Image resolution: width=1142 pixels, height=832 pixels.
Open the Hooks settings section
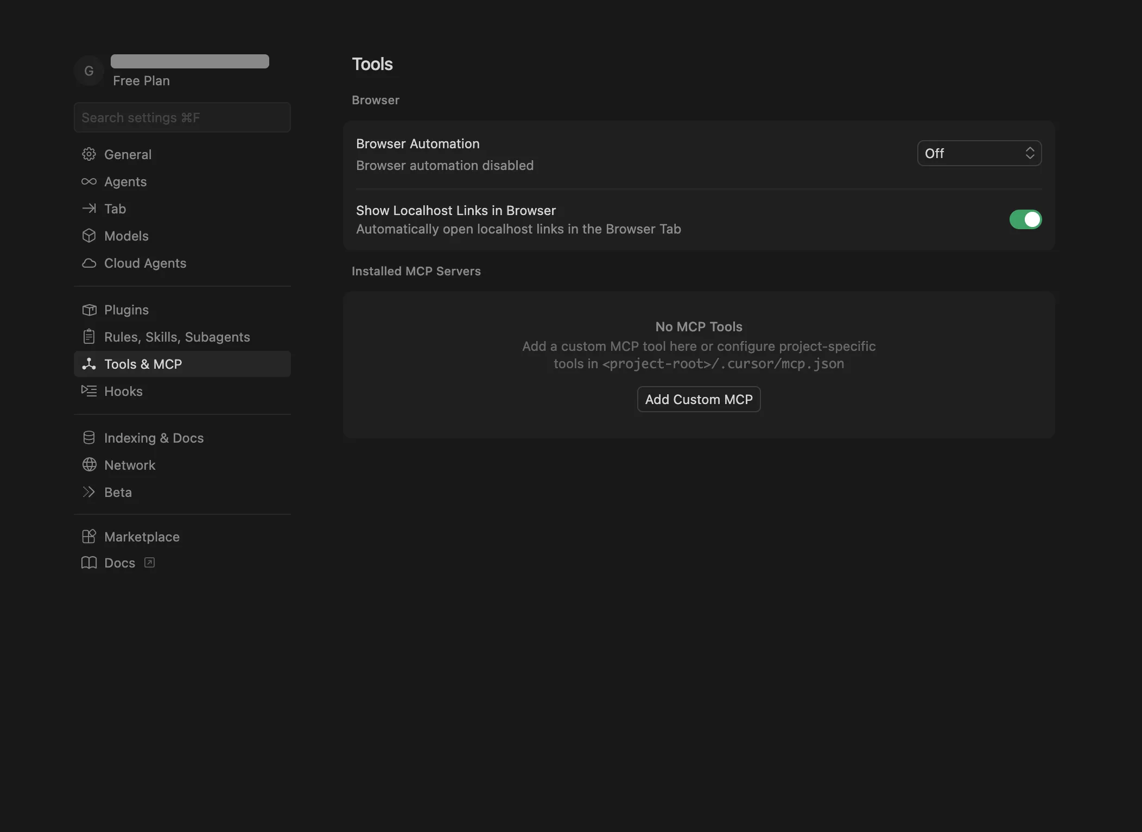(x=123, y=391)
